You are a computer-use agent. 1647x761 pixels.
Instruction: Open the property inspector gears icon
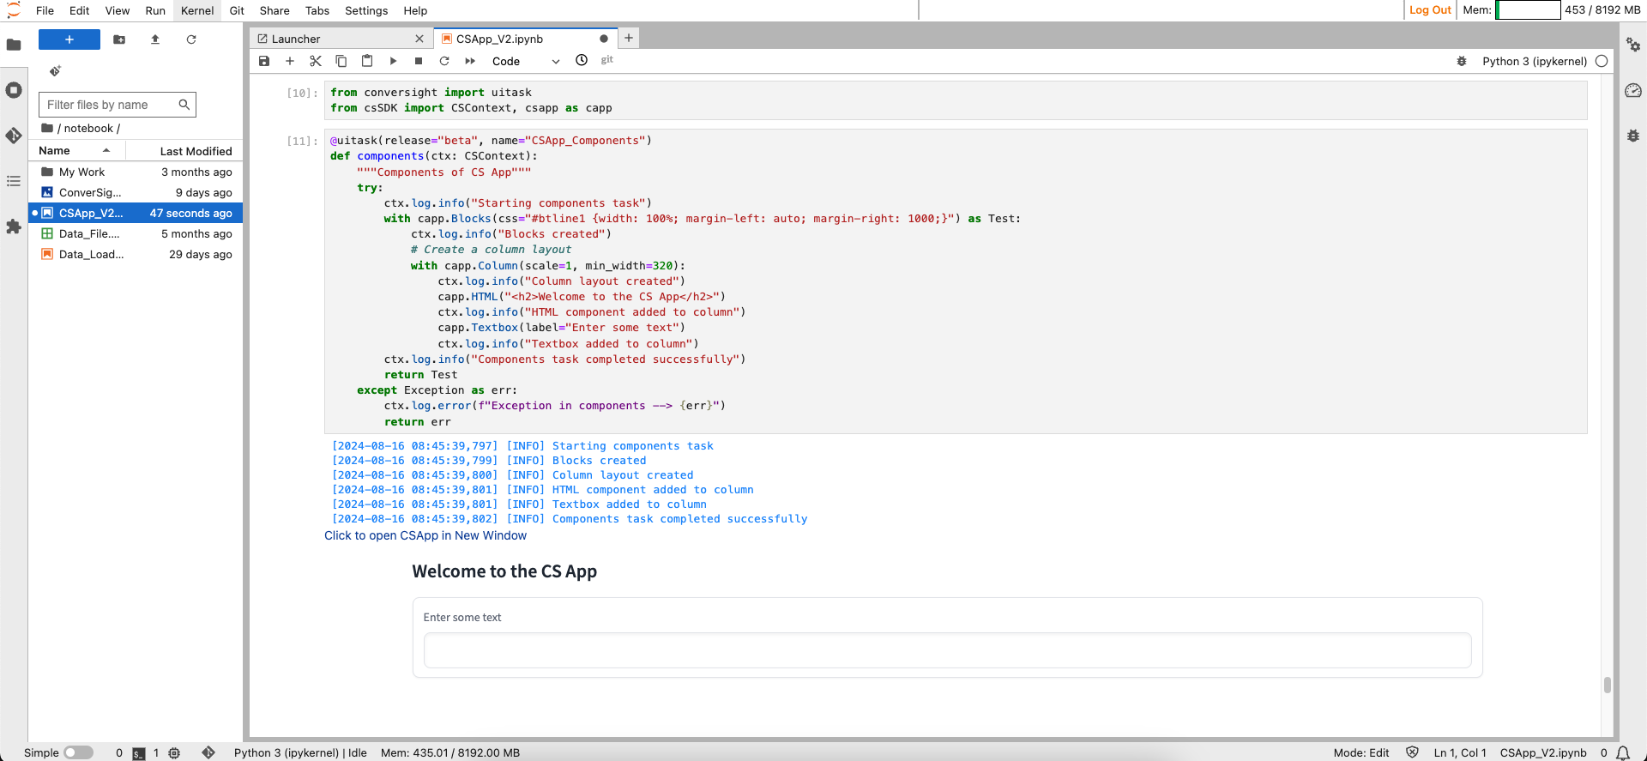1633,45
